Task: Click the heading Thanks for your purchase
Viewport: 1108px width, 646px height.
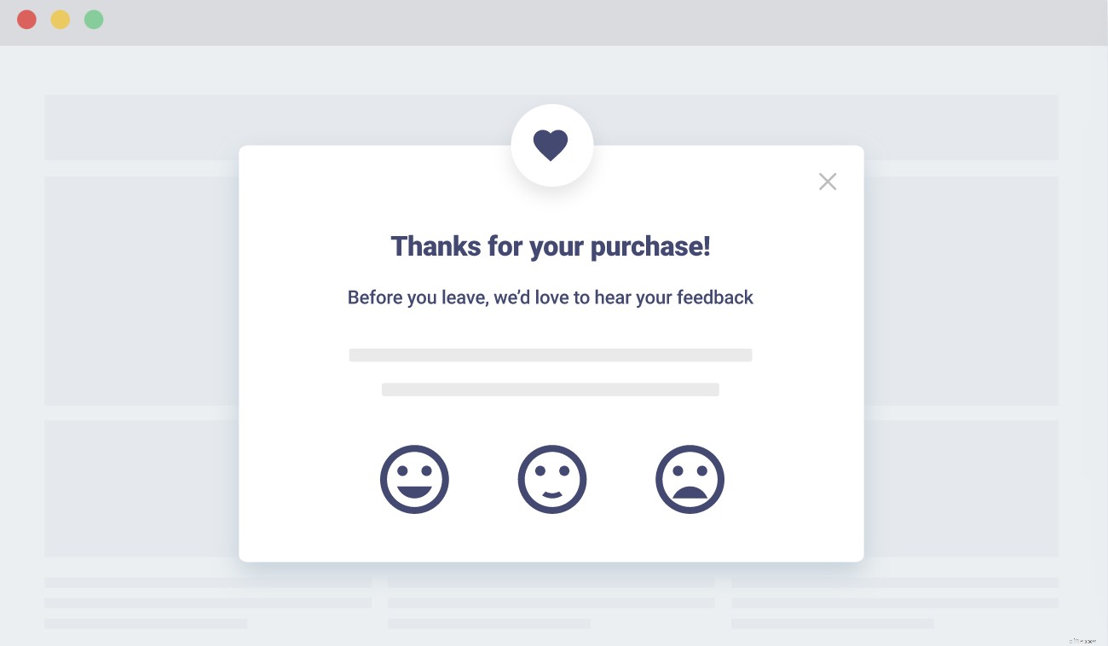Action: [x=551, y=245]
